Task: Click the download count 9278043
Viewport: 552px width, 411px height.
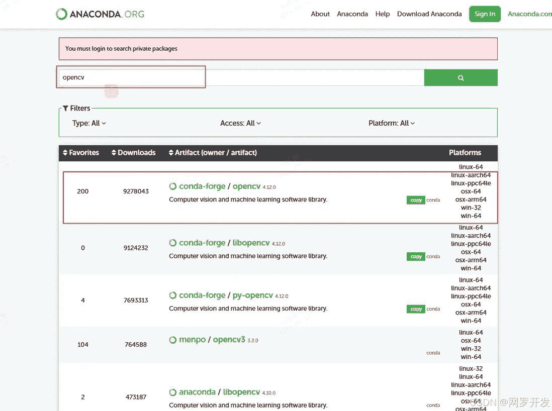Action: (x=136, y=191)
